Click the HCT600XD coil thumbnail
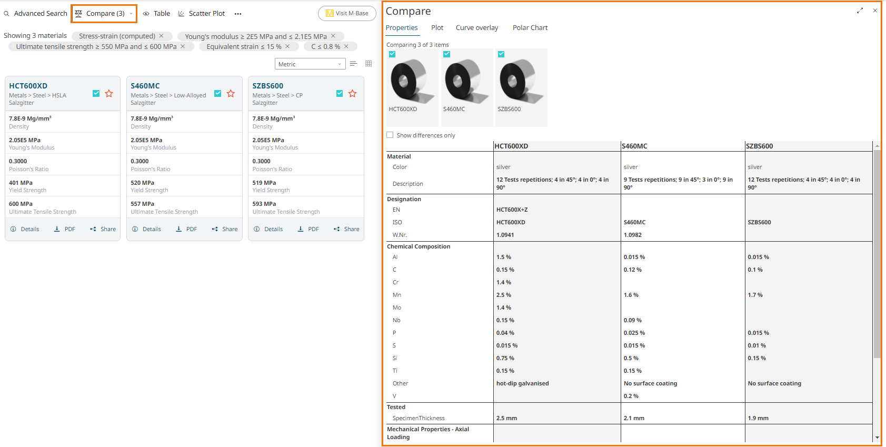Screen dimensions: 886x447 [412, 81]
